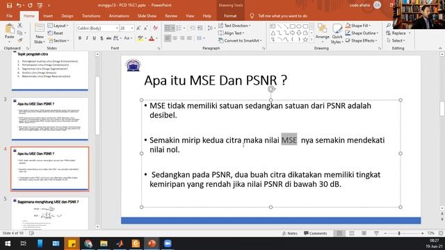
Task: Click the Undo icon
Action: (x=19, y=6)
